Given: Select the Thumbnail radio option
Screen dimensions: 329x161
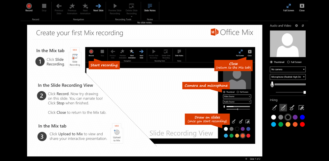Looking at the screenshot, I should [x=271, y=62].
